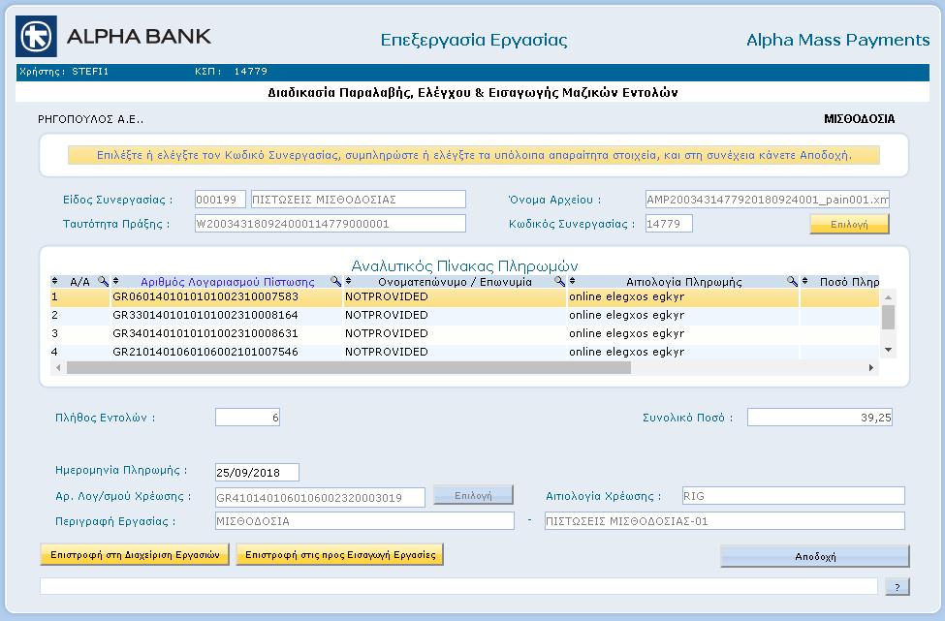Focus the Όνομα Αρχείου field
Screen dimensions: 945x621
coord(768,200)
